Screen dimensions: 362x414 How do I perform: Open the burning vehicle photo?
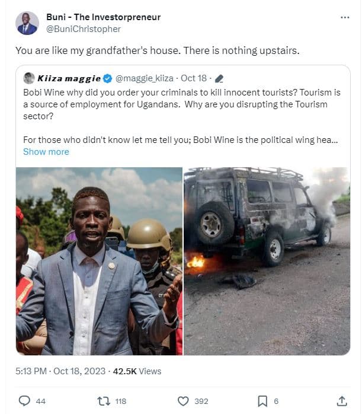coord(267,261)
